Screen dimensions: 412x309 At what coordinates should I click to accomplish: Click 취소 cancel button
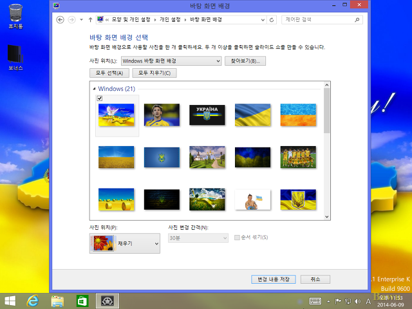click(315, 279)
